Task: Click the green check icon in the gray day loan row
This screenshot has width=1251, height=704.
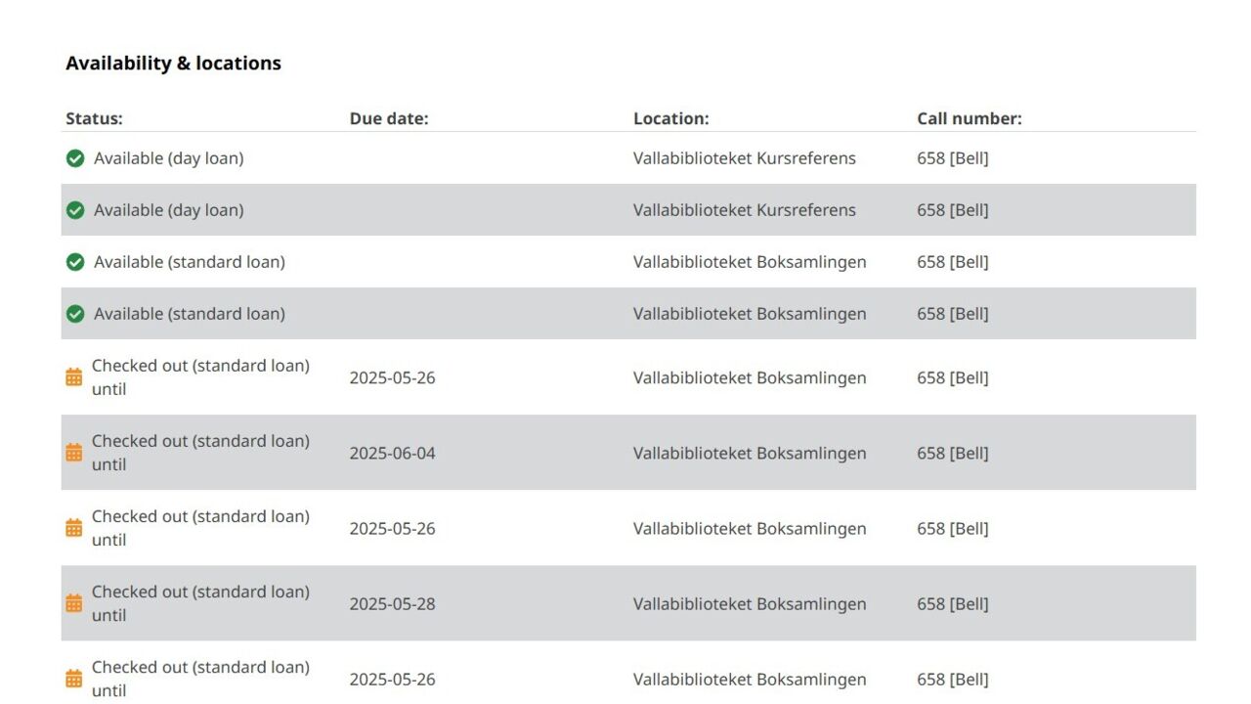Action: click(x=75, y=210)
